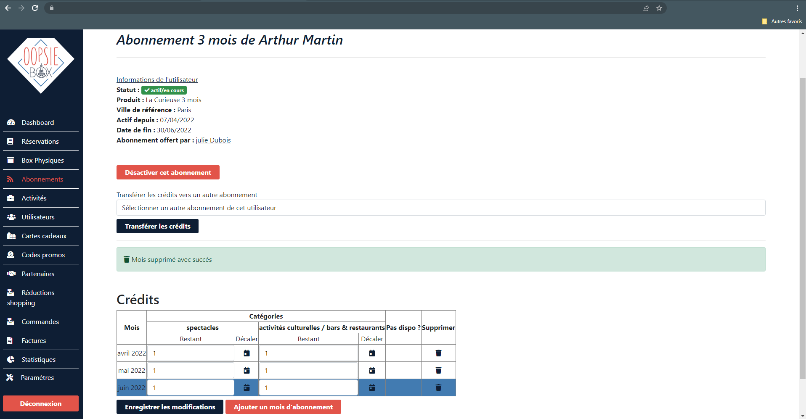Screen dimensions: 806x419
Task: Open the julie Dubois link
Action: (x=213, y=140)
